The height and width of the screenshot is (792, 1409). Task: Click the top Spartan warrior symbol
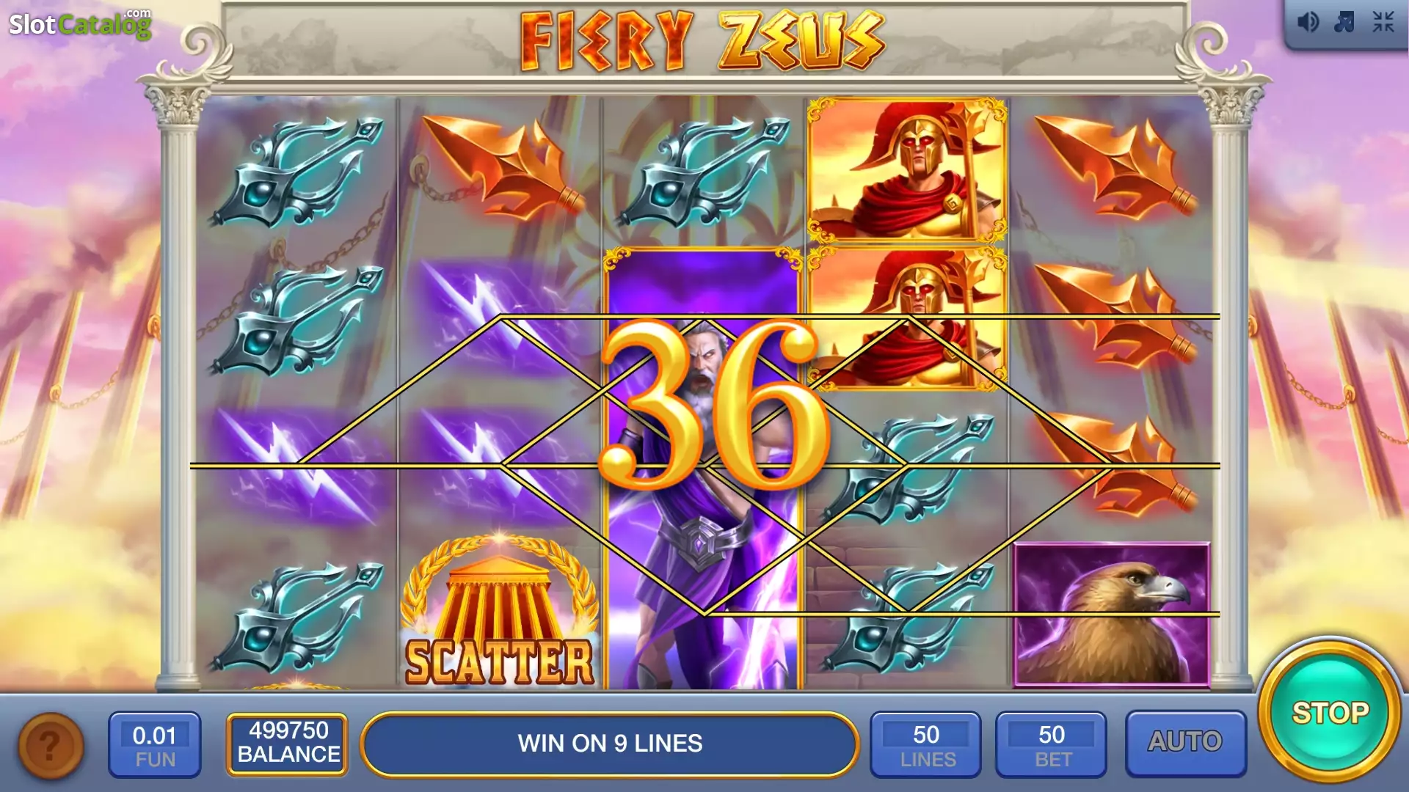[x=908, y=170]
